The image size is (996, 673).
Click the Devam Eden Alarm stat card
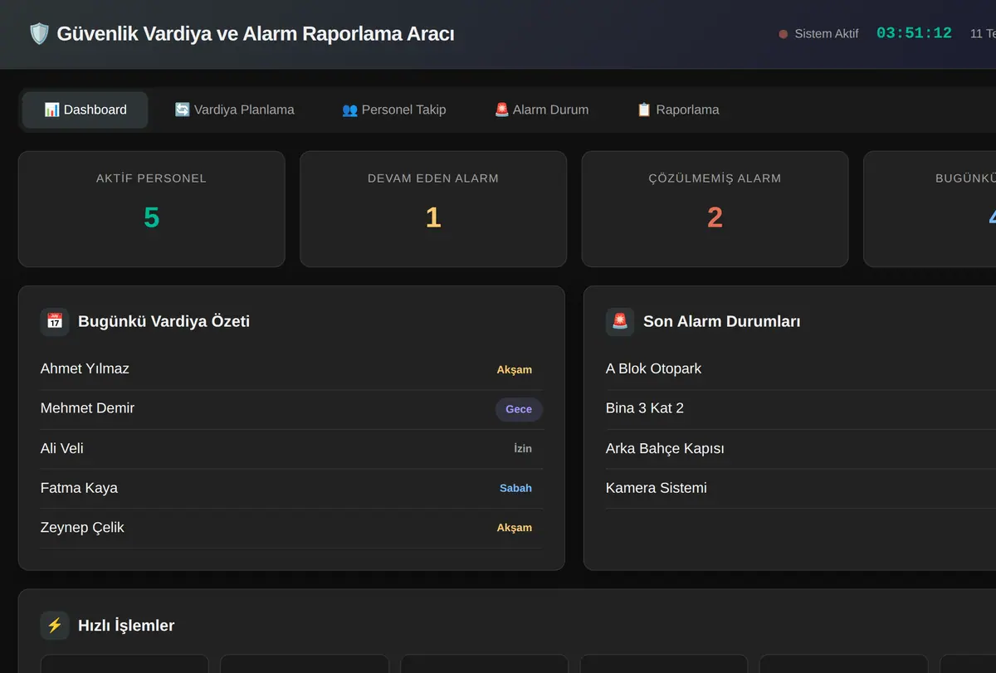[433, 209]
